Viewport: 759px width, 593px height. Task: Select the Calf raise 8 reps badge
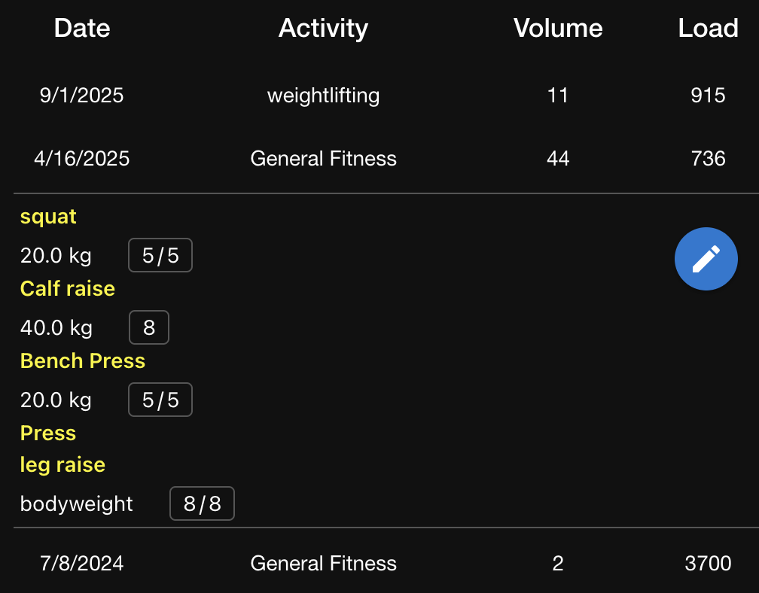tap(149, 328)
